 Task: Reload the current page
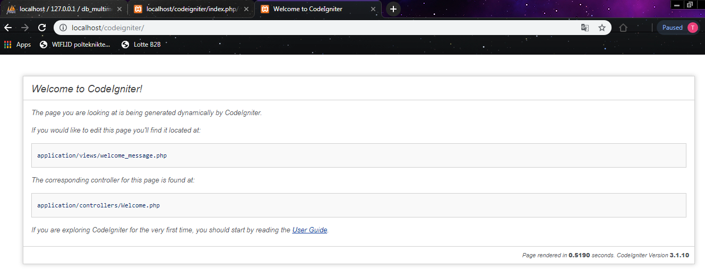coord(42,28)
